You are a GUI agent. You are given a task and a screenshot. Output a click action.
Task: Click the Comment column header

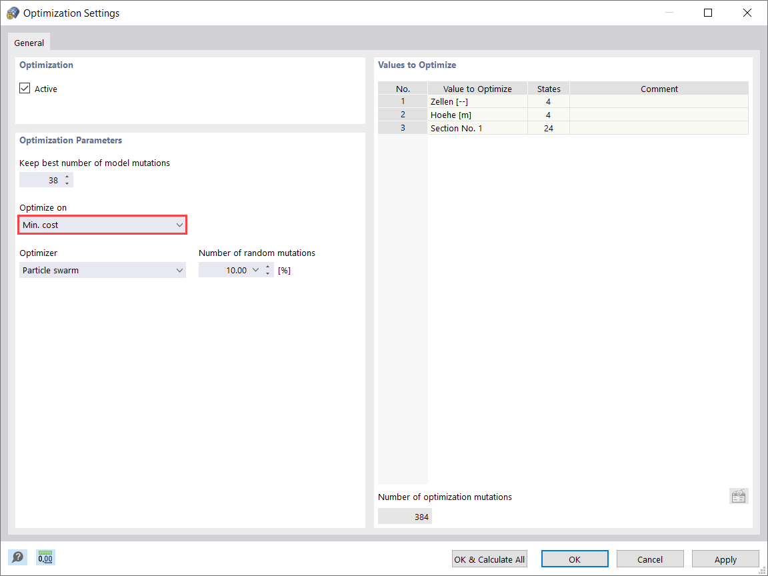[659, 89]
